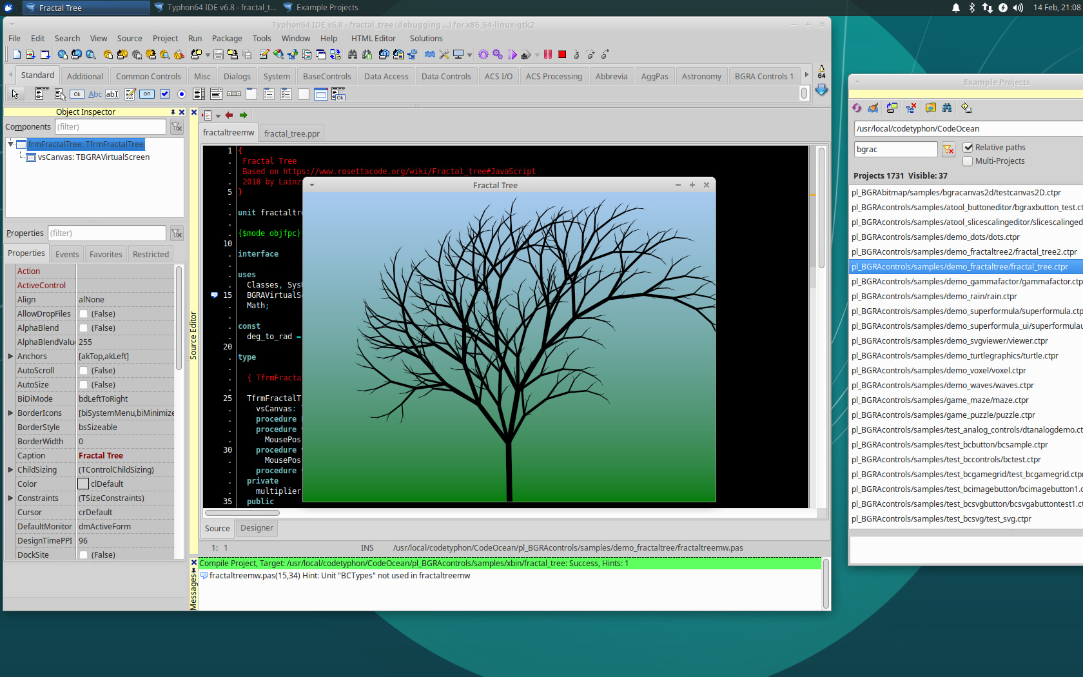
Task: Switch to the BGRA Controls 1 palette tab
Action: tap(764, 76)
